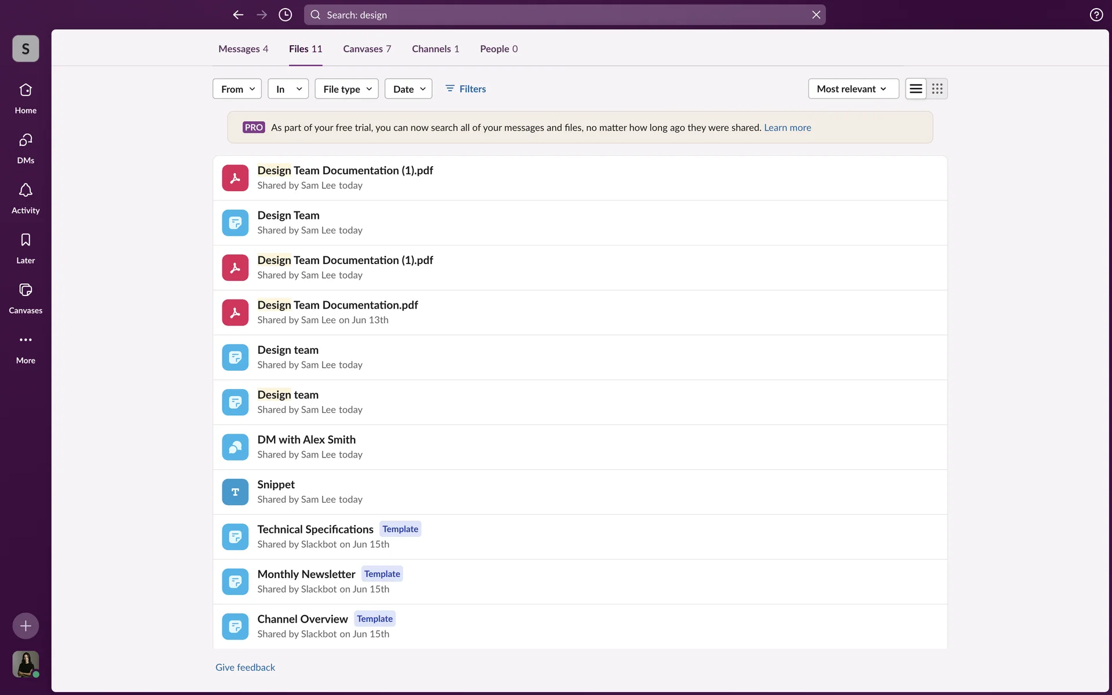
Task: Switch to the Messages tab
Action: (x=243, y=49)
